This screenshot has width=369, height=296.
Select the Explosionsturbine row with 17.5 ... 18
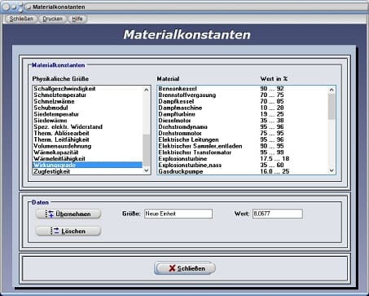pyautogui.click(x=243, y=159)
